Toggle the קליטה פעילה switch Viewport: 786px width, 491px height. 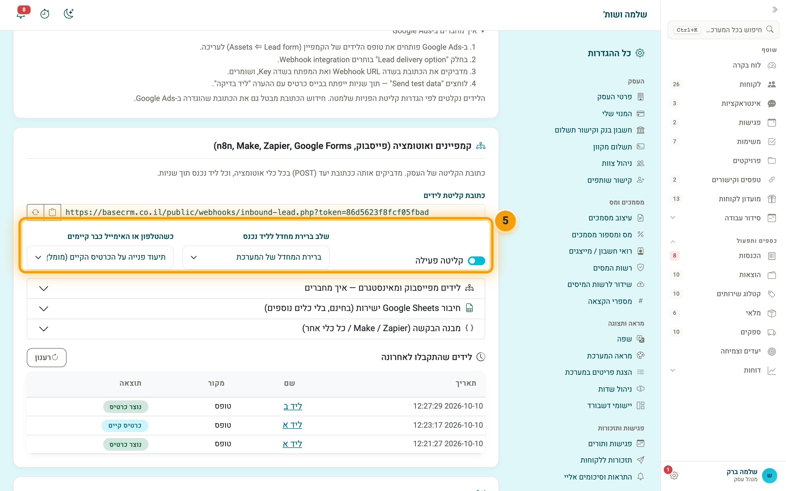click(x=476, y=261)
